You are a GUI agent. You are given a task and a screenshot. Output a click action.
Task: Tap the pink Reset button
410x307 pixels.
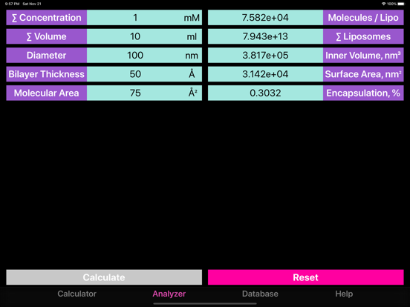pos(306,277)
